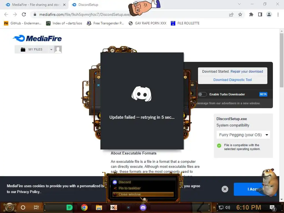Go back to the previous page
Screen dimensions: 284x213
click(x=6, y=14)
